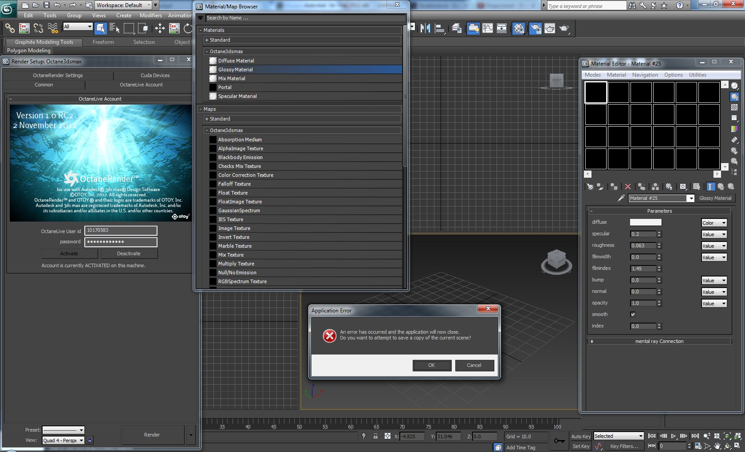Viewport: 745px width, 452px height.
Task: Click the Select and Move tool
Action: [160, 28]
